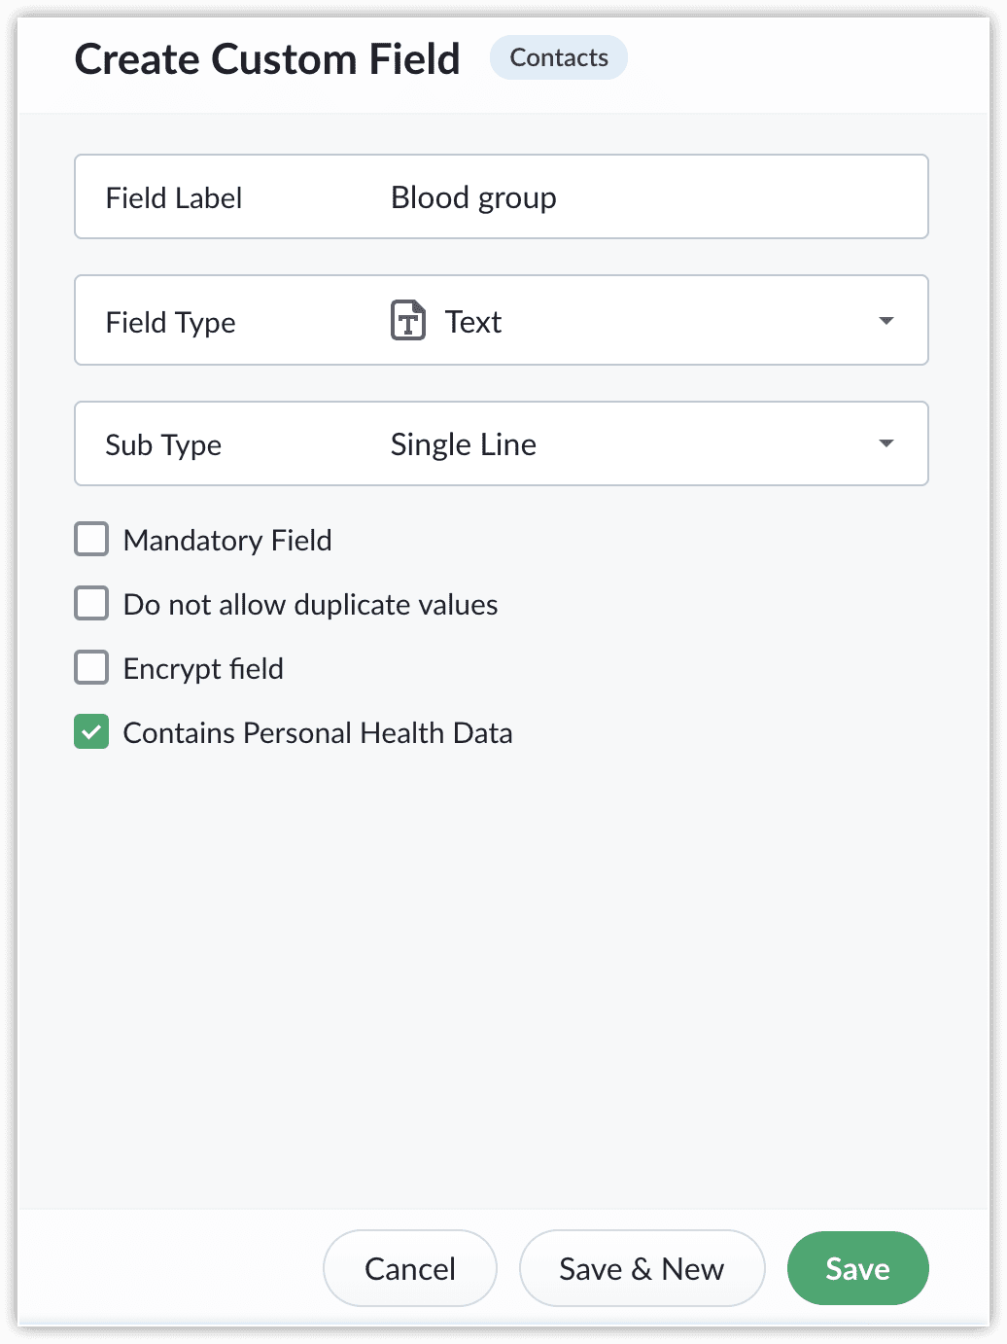The width and height of the screenshot is (1007, 1344).
Task: Click the 'Do not allow duplicate values' label
Action: click(310, 604)
